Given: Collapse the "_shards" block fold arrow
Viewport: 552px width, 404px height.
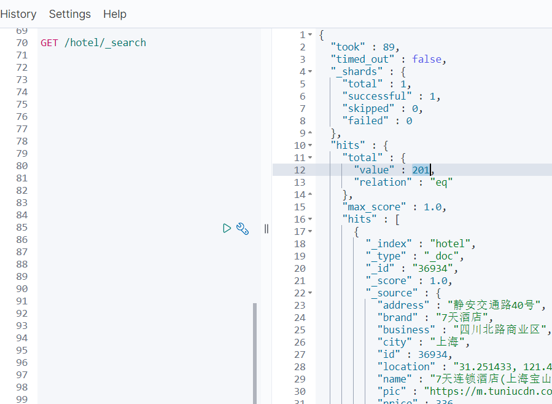Looking at the screenshot, I should tap(310, 71).
